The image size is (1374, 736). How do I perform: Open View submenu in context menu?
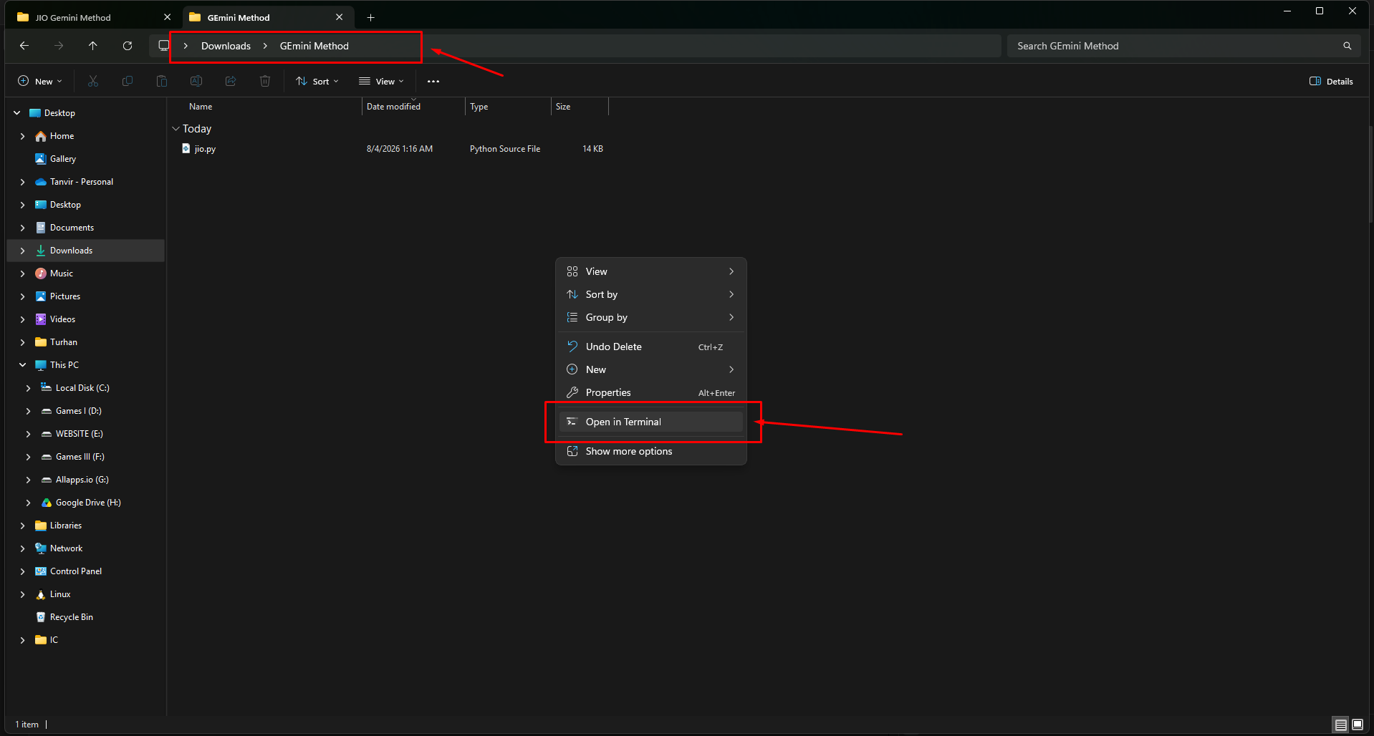pyautogui.click(x=651, y=271)
